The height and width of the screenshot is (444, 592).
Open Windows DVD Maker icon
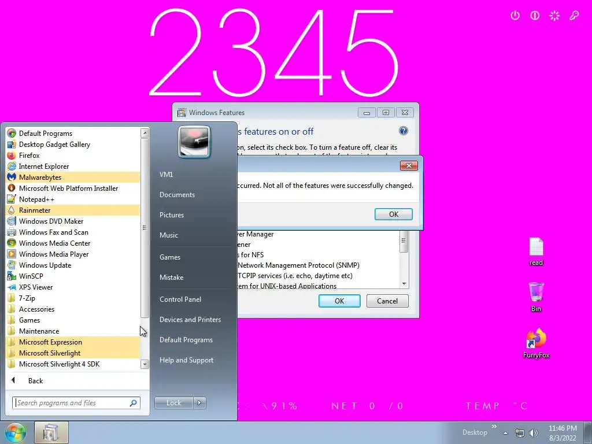pos(12,221)
